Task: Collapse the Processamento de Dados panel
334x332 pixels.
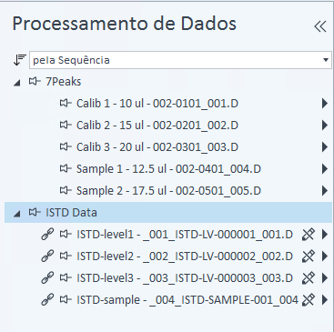Action: [320, 26]
